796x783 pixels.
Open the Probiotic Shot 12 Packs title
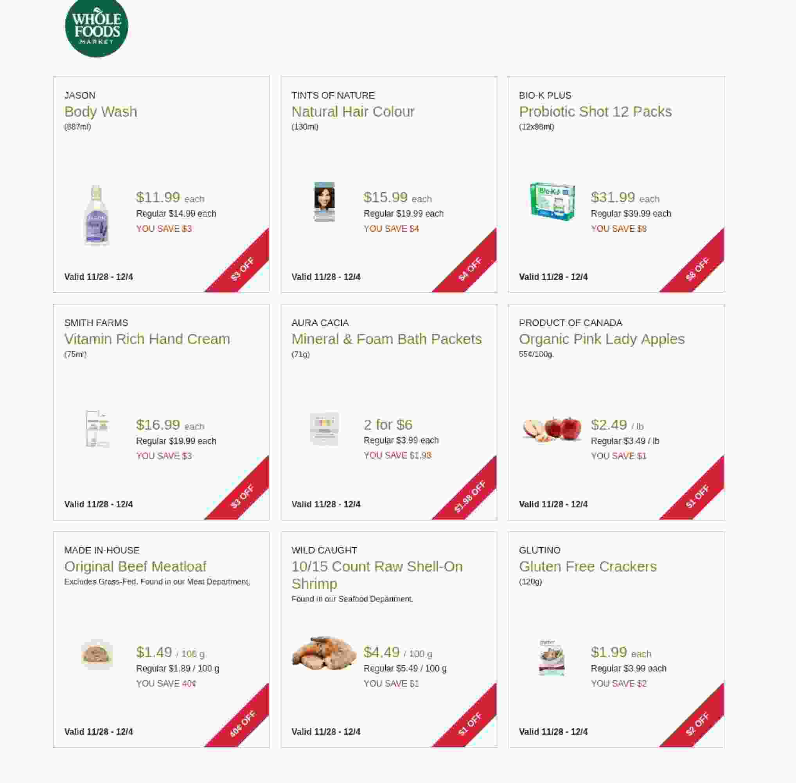coord(595,112)
